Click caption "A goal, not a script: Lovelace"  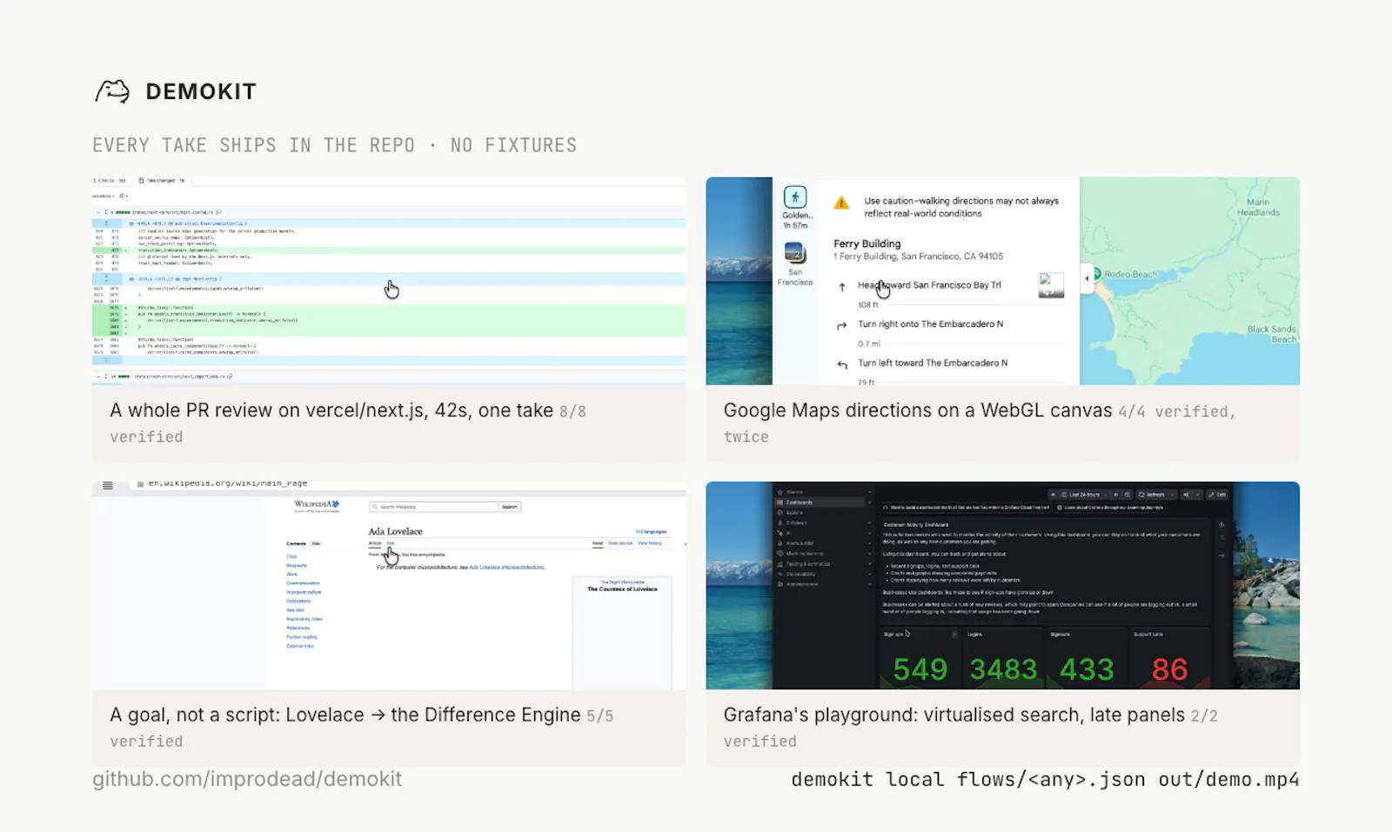237,715
